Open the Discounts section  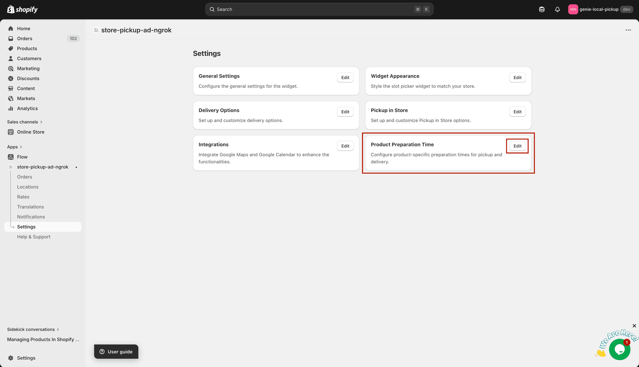tap(28, 78)
